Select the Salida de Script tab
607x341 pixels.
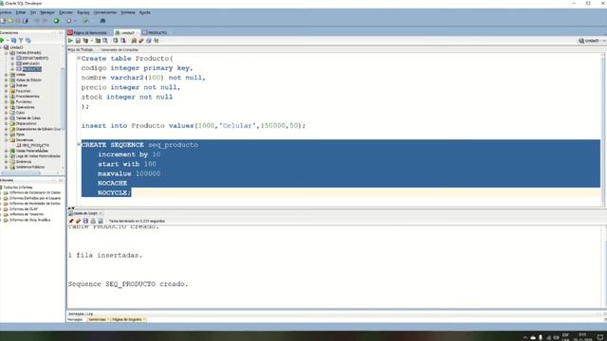click(x=85, y=213)
